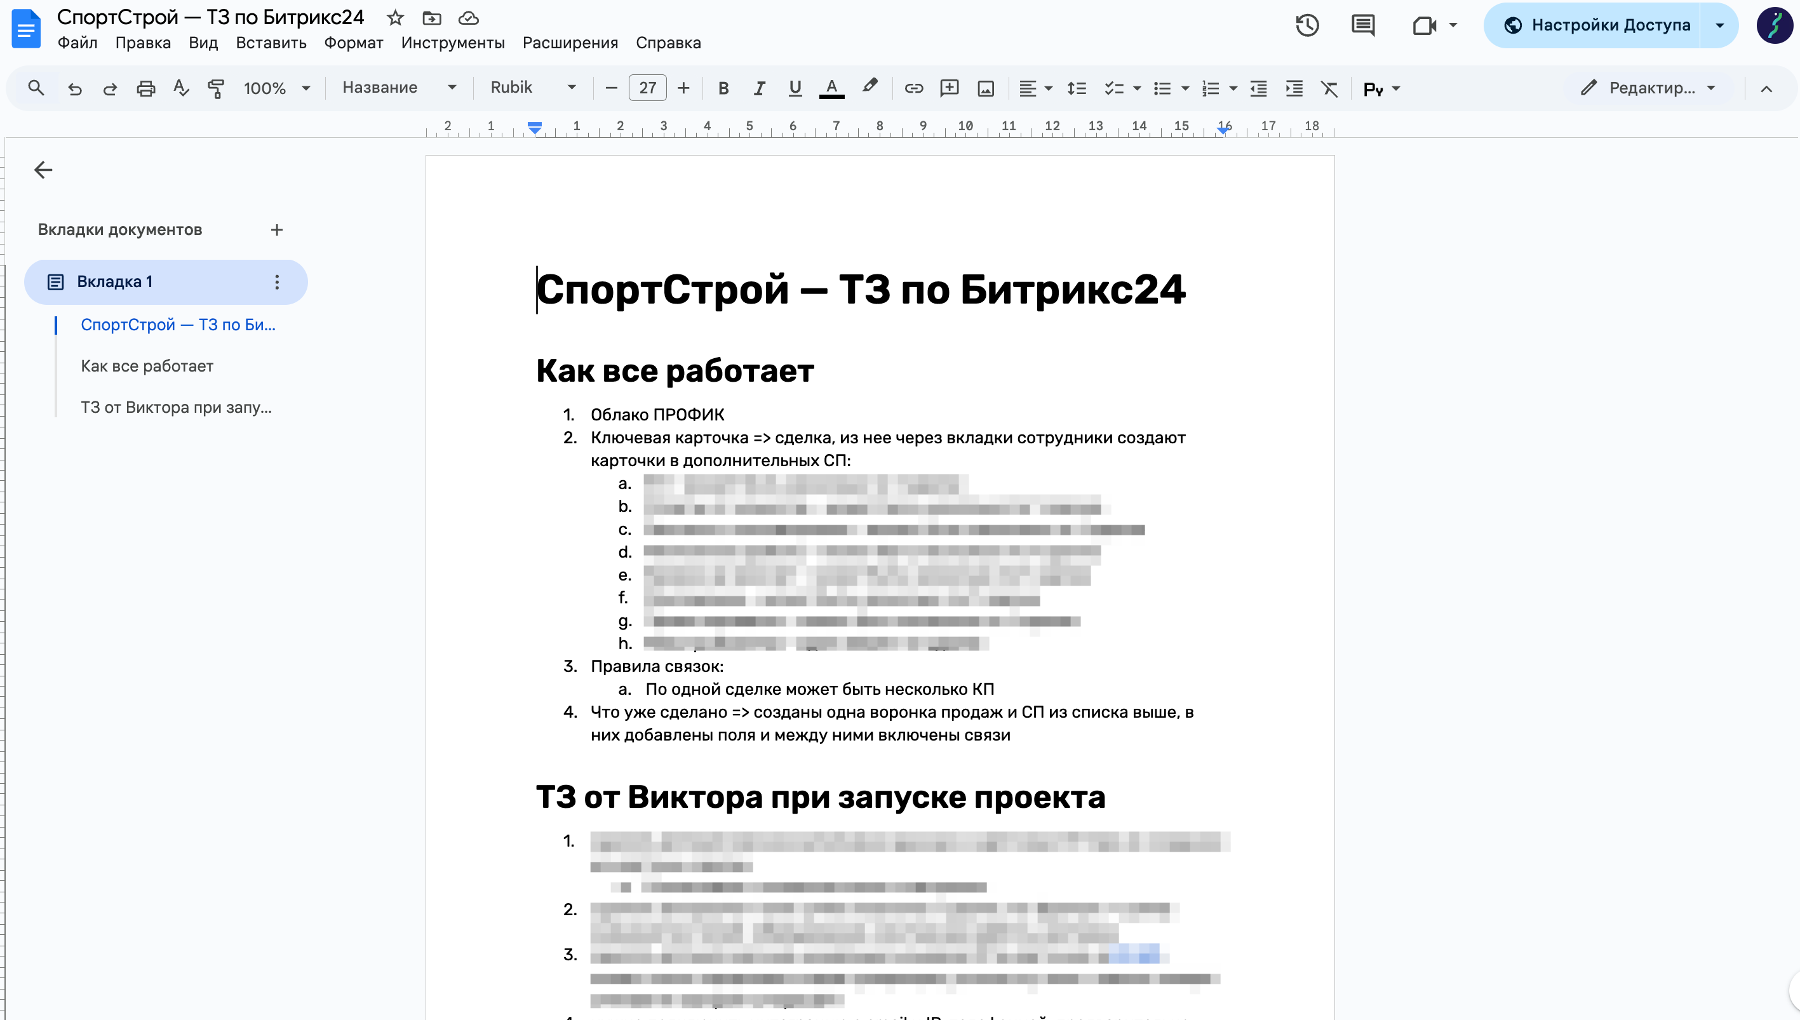Toggle underline formatting
Screen dimensions: 1800x1020
[x=794, y=88]
